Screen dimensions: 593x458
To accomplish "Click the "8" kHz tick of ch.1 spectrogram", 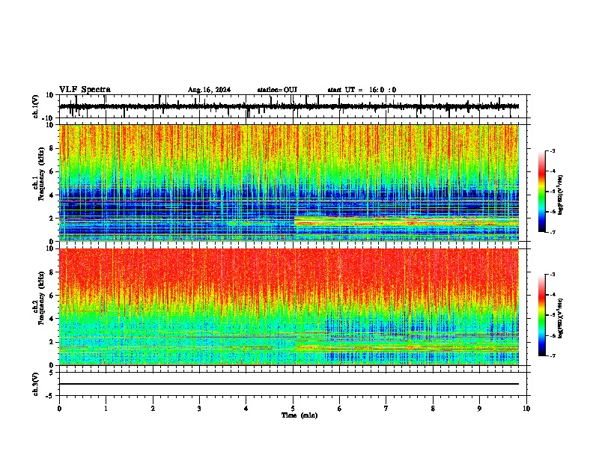I will coord(52,148).
